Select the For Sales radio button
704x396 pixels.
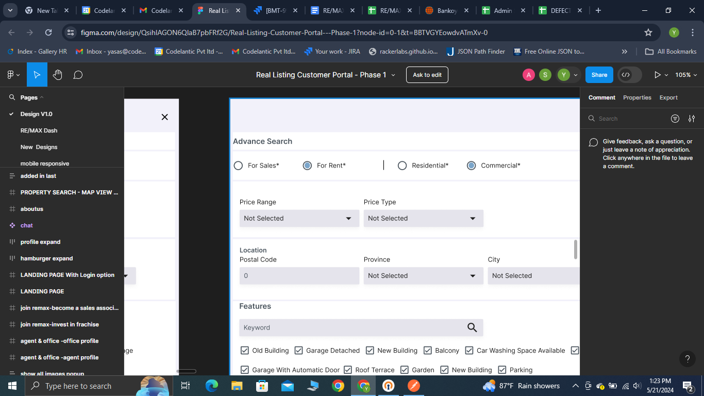238,166
